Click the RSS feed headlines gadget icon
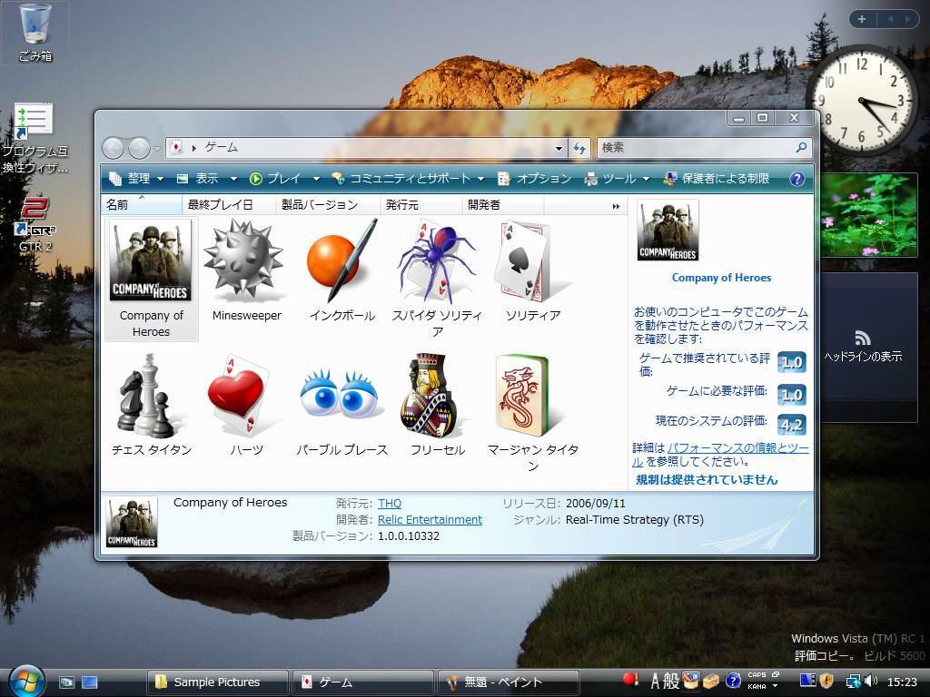Screen dimensions: 930x697 [x=863, y=338]
